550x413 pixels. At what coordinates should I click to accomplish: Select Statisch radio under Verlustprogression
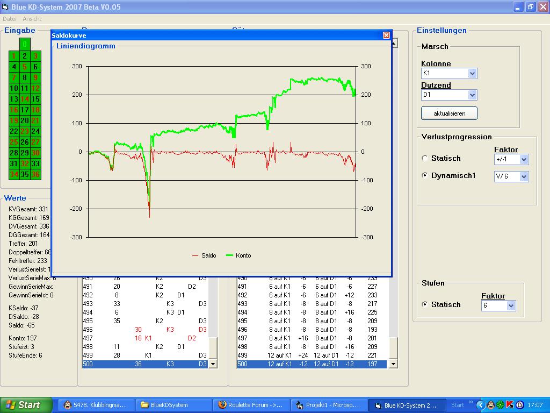tap(425, 159)
